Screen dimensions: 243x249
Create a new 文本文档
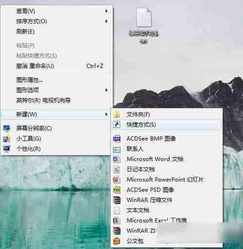tap(167, 210)
